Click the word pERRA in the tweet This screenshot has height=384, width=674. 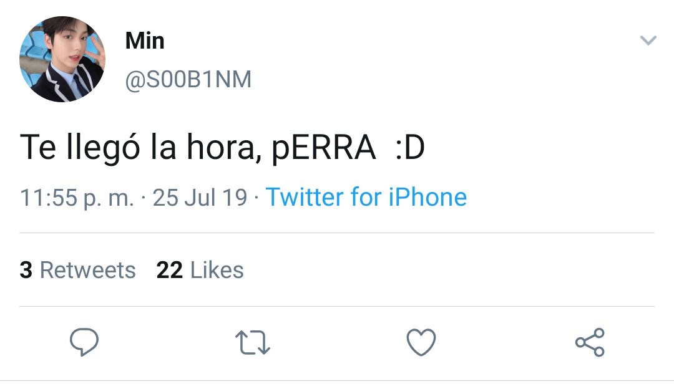tap(323, 148)
